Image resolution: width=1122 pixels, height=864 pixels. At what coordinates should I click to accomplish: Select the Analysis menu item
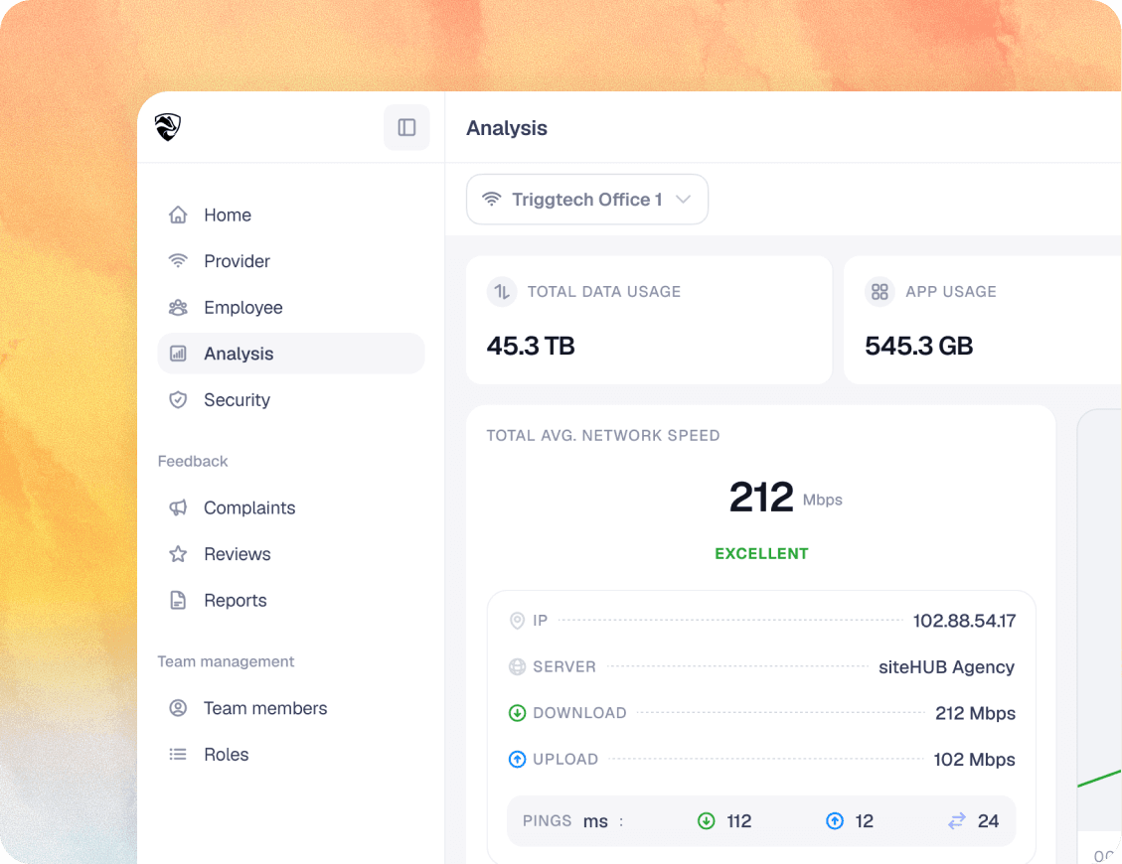[290, 354]
